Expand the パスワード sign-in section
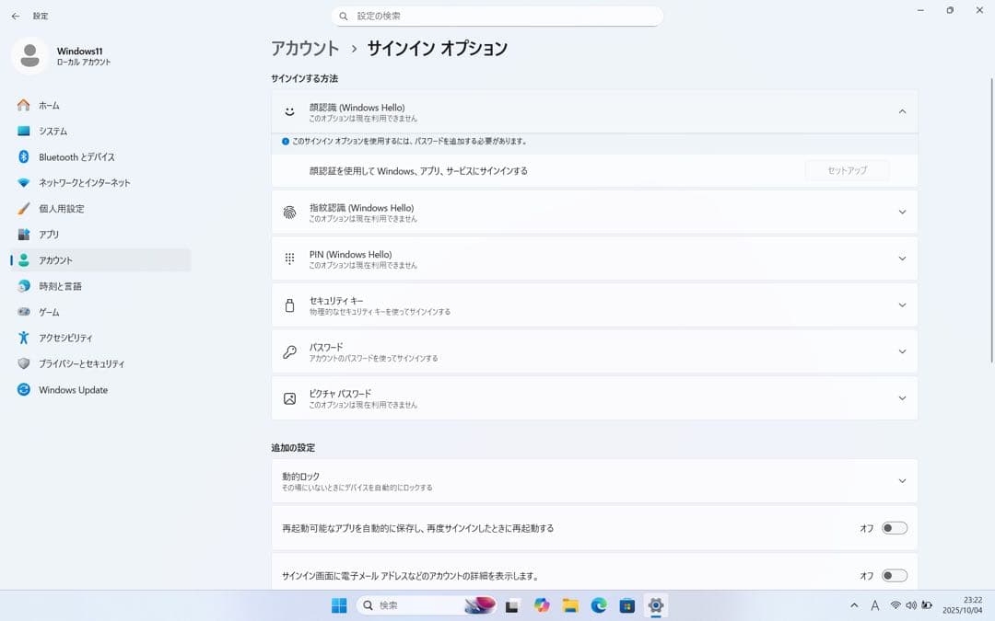995x621 pixels. [x=901, y=351]
